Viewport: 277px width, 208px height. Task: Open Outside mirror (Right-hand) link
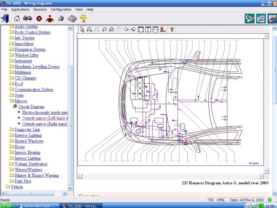pos(45,124)
